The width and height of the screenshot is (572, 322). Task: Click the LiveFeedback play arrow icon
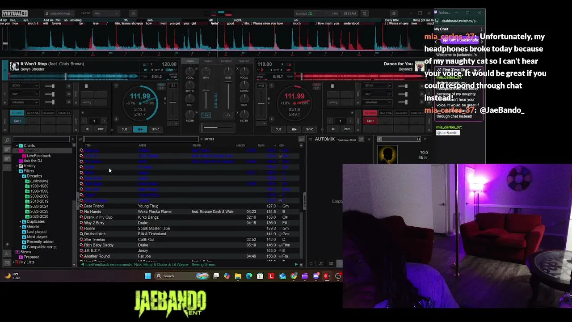[x=296, y=264]
